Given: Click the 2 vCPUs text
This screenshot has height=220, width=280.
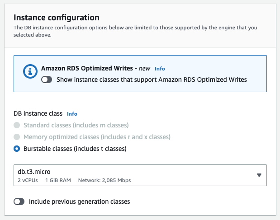Looking at the screenshot, I should click(28, 180).
